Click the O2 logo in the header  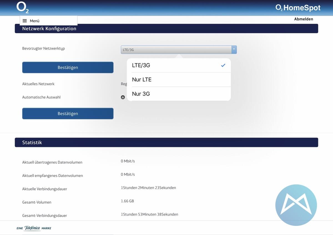(22, 7)
